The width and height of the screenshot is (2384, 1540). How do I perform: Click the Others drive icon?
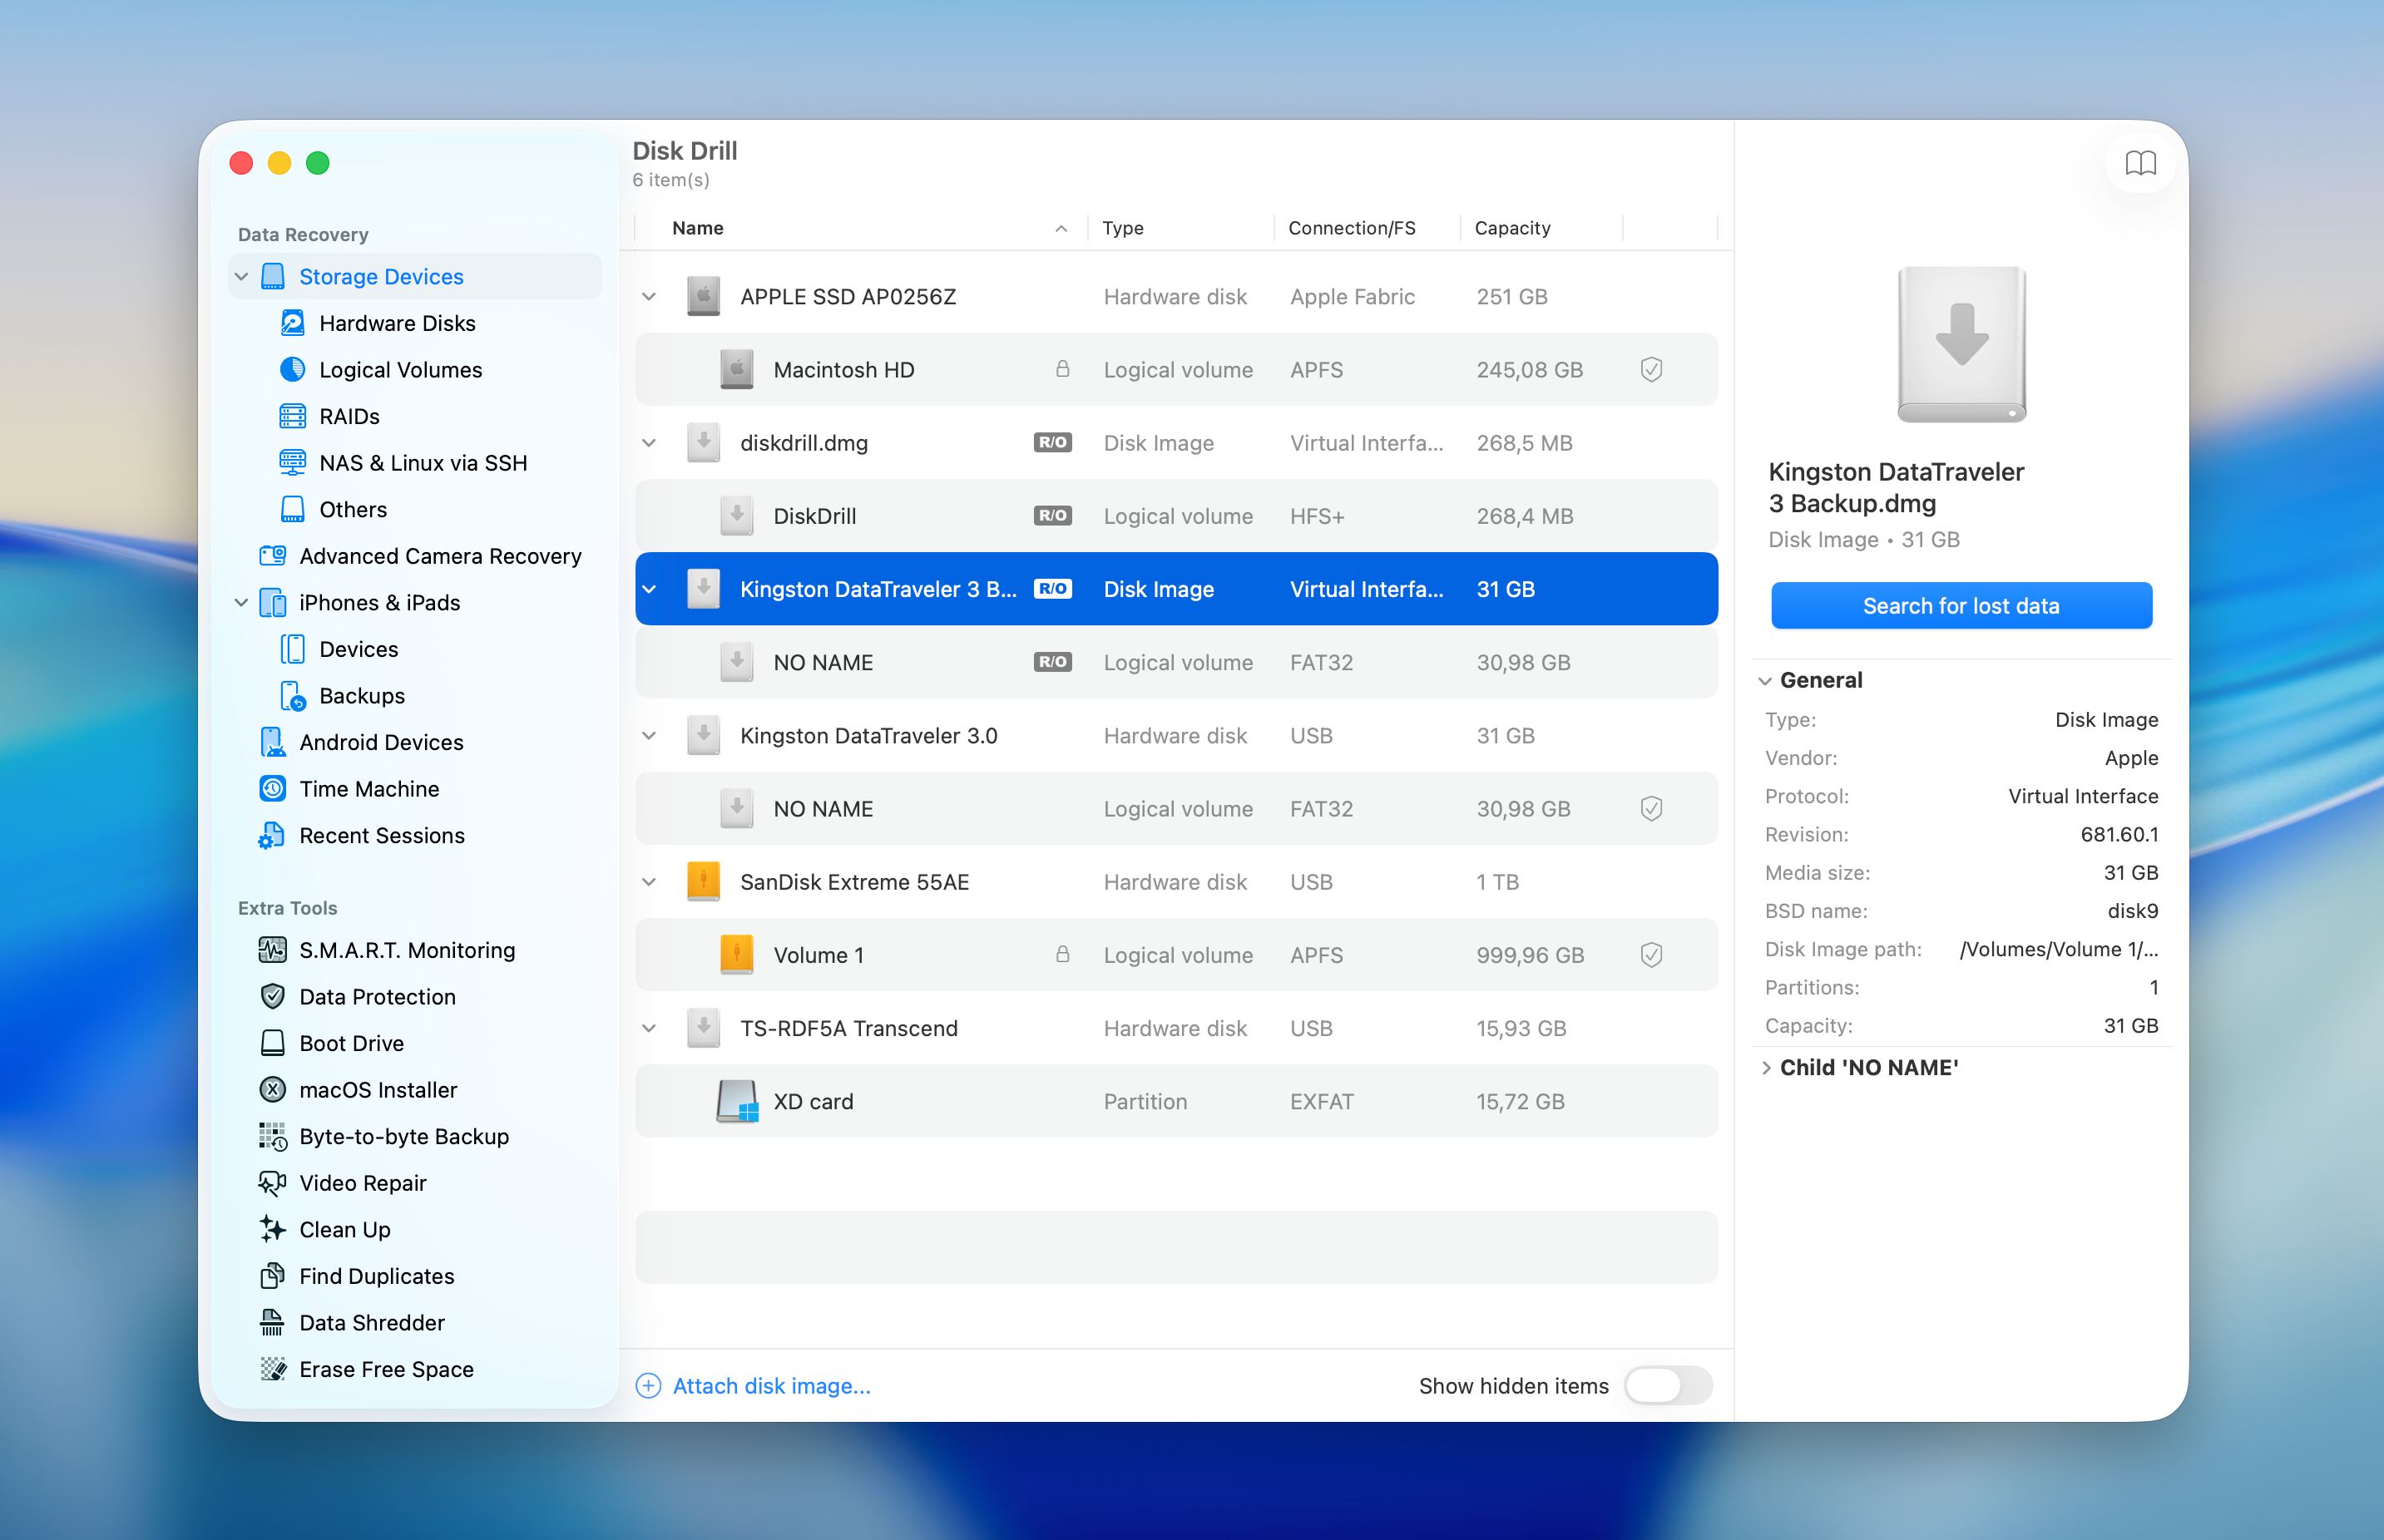(x=292, y=509)
